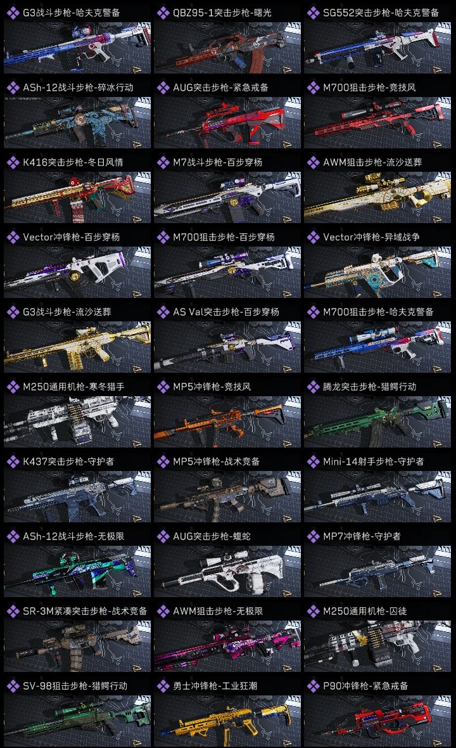The width and height of the screenshot is (456, 748).
Task: Click the purple rarity icon beside AWM狙击步枪-流沙送葬
Action: pos(313,162)
